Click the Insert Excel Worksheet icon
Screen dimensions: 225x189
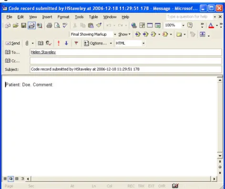pyautogui.click(x=158, y=25)
